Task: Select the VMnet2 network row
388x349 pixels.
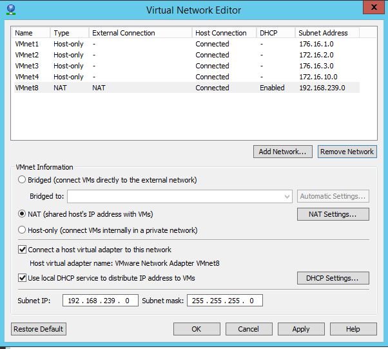Action: click(x=187, y=55)
